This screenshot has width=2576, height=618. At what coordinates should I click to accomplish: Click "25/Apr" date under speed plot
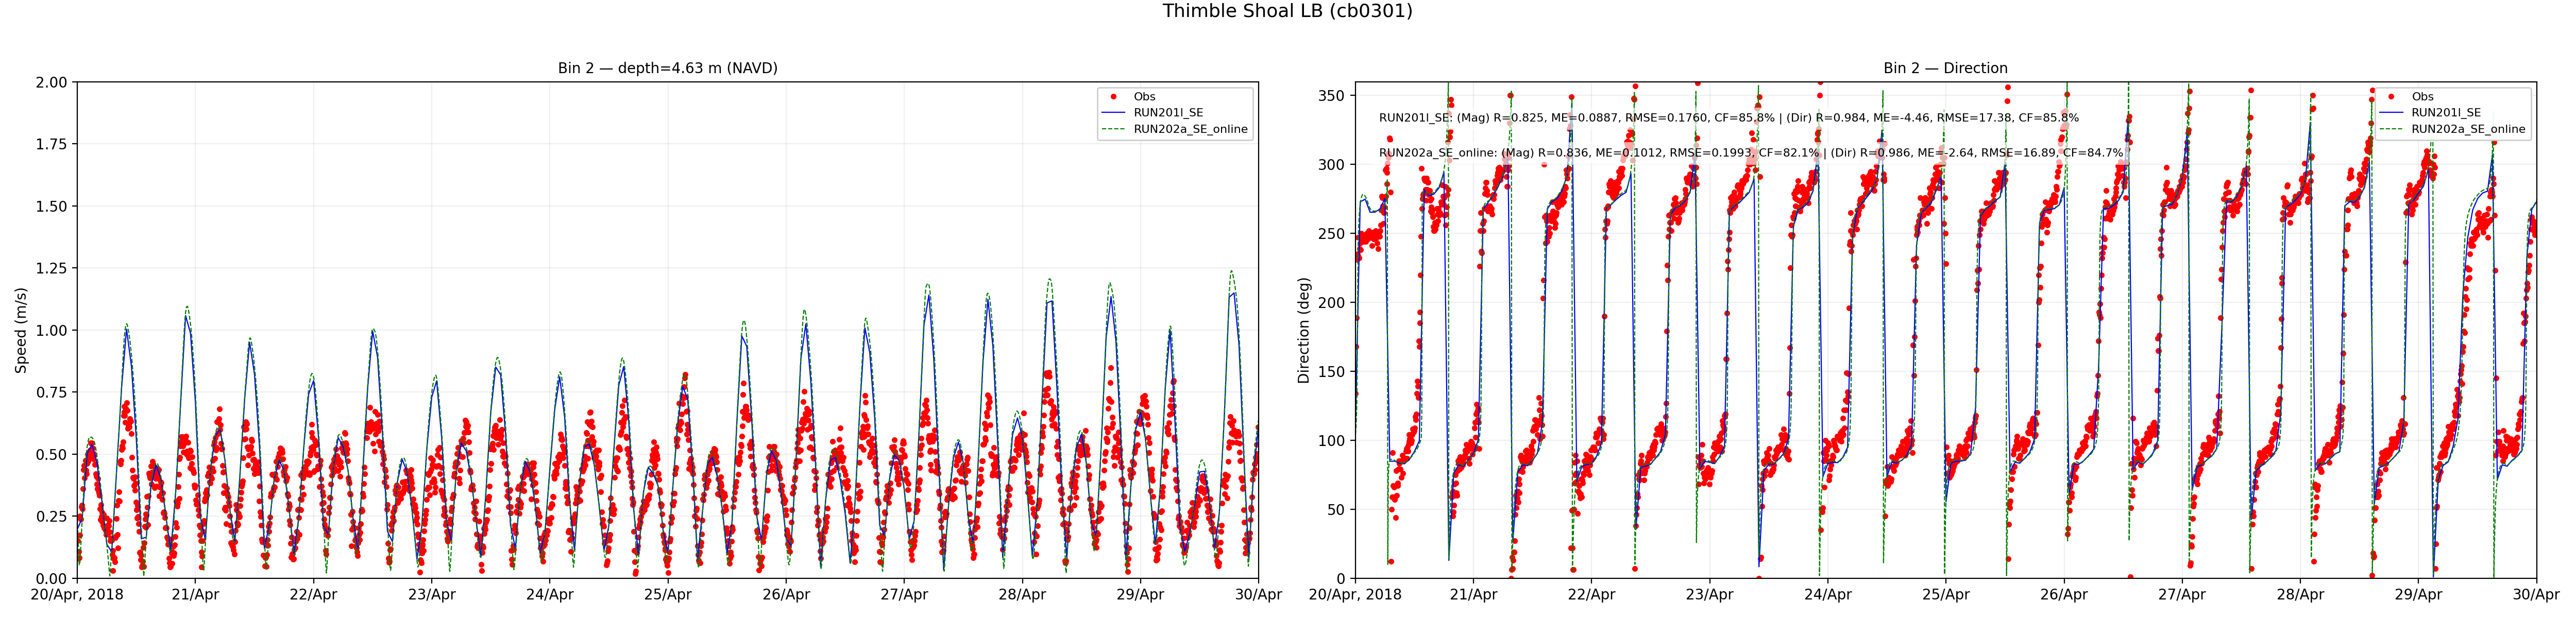pos(667,595)
